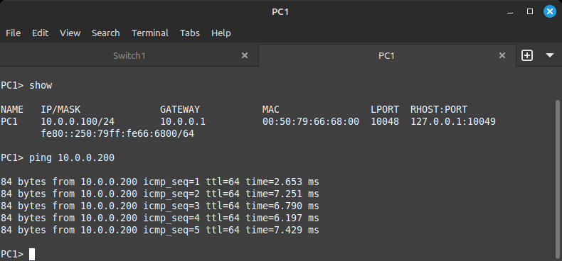Close the PC1 tab
Image resolution: width=562 pixels, height=261 pixels.
click(502, 55)
